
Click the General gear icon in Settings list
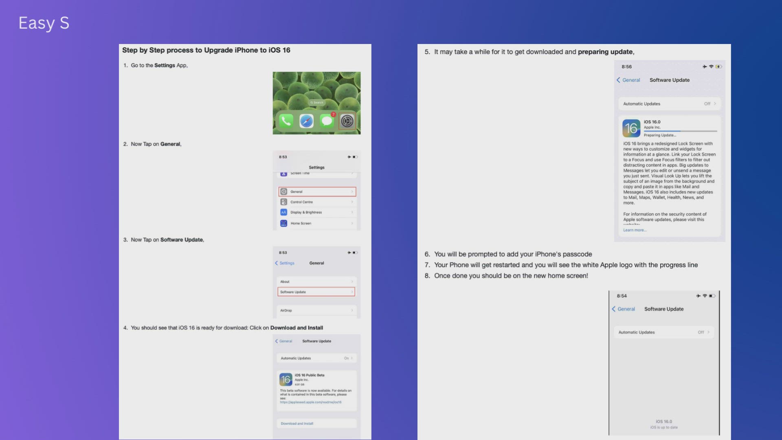(284, 191)
